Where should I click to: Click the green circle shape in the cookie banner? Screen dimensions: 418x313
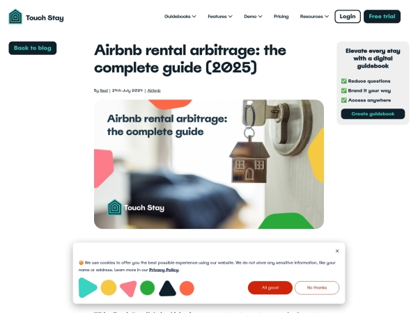[x=148, y=288]
